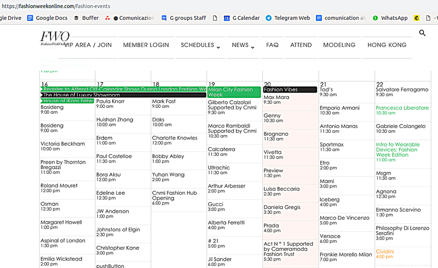Open Osman 12:30 pm event
Image resolution: width=438 pixels, height=268 pixels.
click(x=50, y=206)
